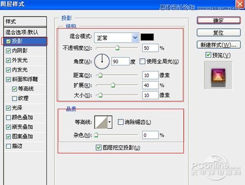The width and height of the screenshot is (245, 185).
Task: Select the 样式 styles list header
Action: 25,22
